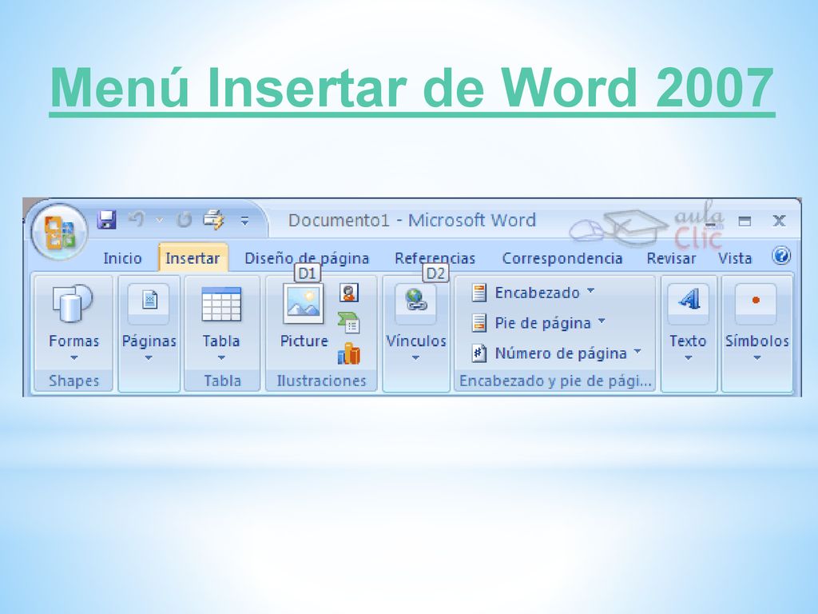Insert a picture with Picture icon
The width and height of the screenshot is (818, 614).
tap(304, 303)
